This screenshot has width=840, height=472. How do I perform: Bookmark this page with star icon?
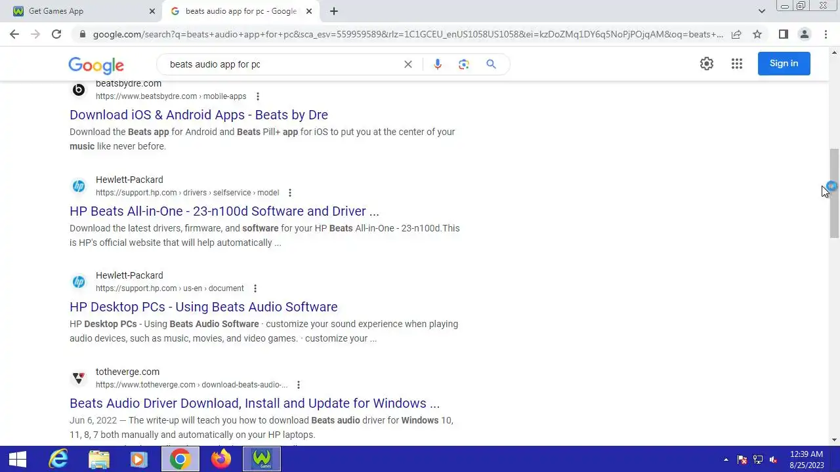point(757,34)
